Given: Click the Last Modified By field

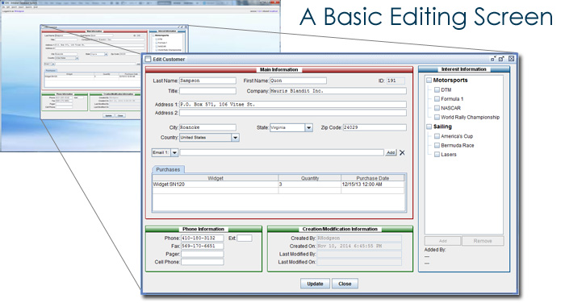Looking at the screenshot, I should pyautogui.click(x=359, y=254).
